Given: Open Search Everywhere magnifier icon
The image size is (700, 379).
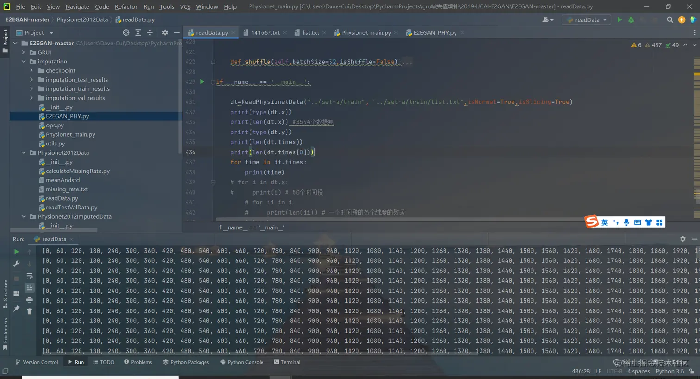Looking at the screenshot, I should click(670, 20).
